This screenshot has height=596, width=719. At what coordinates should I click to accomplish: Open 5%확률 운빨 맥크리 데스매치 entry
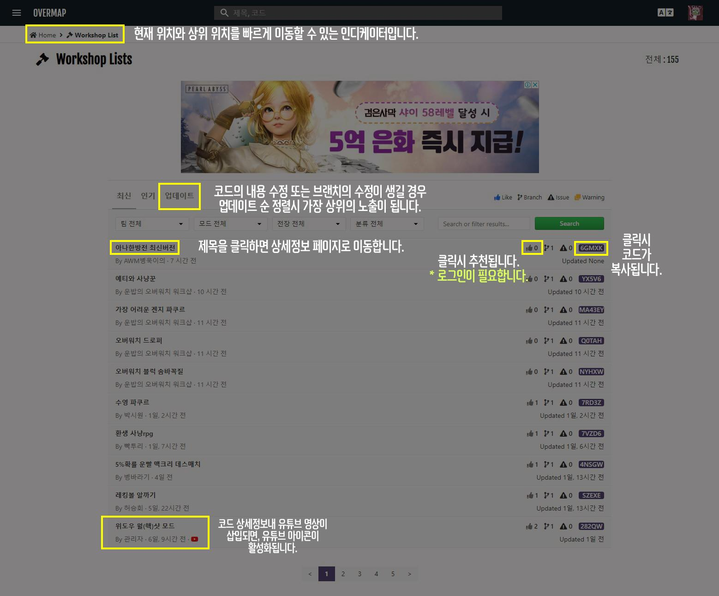pos(158,464)
